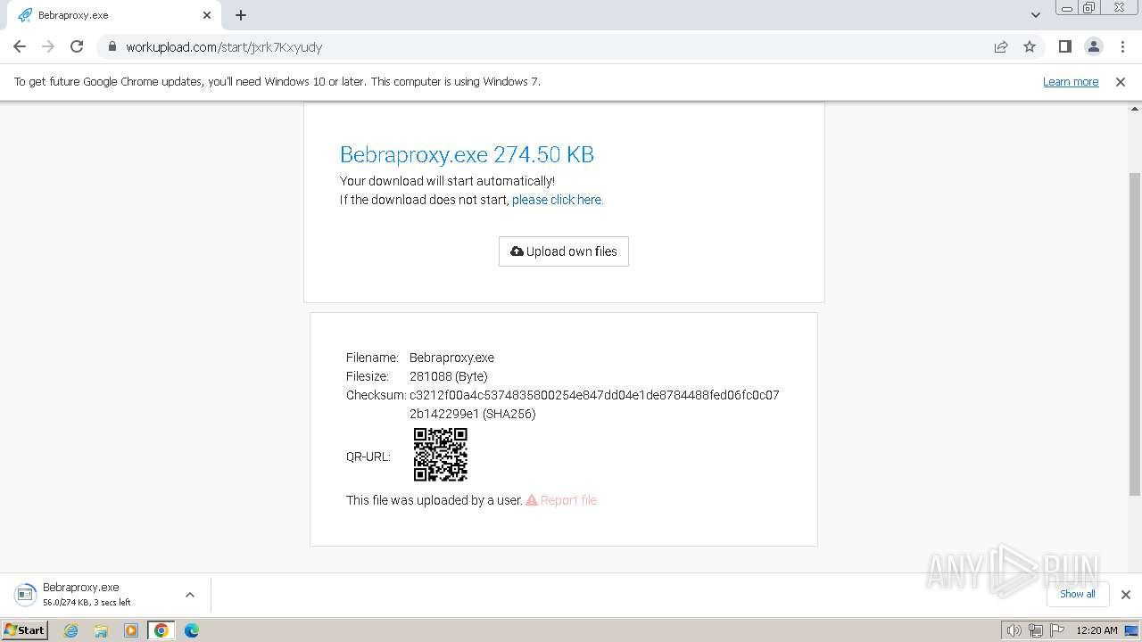Select filename value Bebraproxy.exe

click(x=451, y=358)
